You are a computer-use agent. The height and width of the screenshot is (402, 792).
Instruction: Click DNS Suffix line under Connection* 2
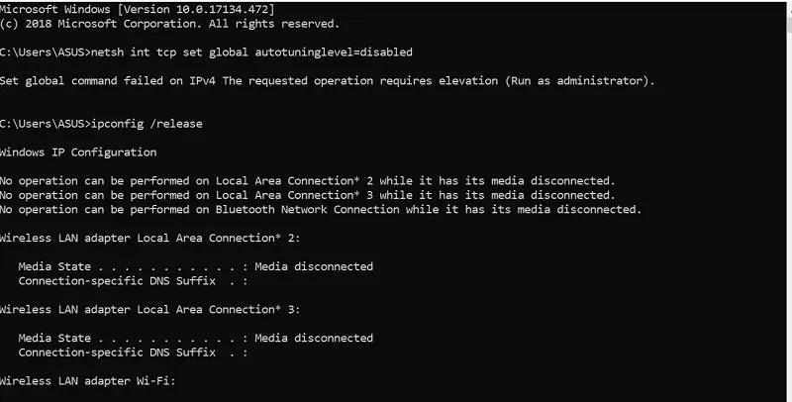pyautogui.click(x=134, y=281)
